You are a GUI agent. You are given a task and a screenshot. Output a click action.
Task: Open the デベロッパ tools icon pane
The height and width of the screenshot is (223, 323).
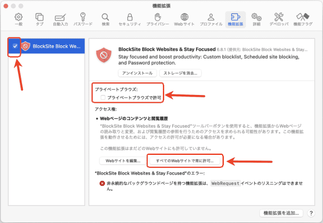click(x=279, y=20)
